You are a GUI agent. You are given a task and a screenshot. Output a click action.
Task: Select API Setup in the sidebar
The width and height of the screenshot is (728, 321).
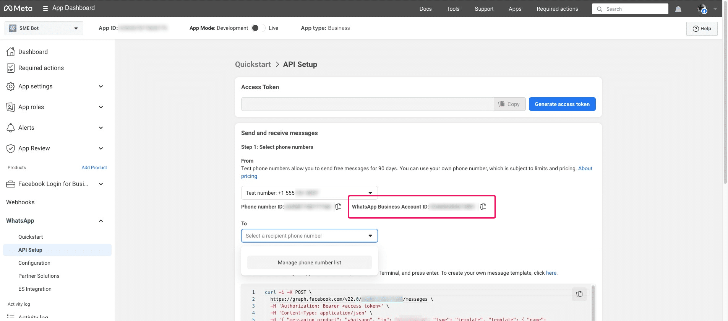click(57, 250)
